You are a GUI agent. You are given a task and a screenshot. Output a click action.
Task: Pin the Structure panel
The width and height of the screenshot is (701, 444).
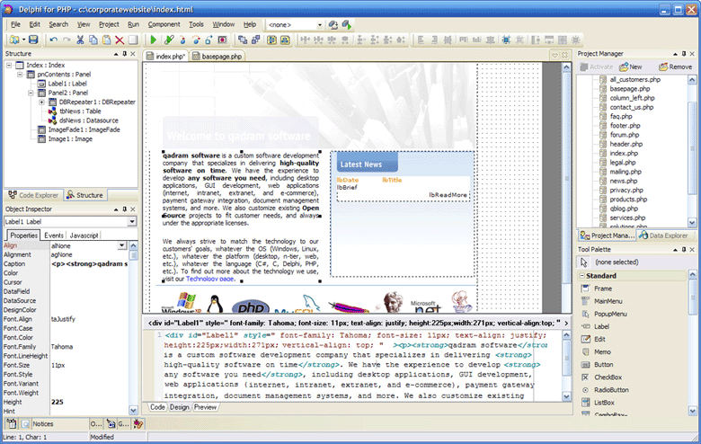125,54
